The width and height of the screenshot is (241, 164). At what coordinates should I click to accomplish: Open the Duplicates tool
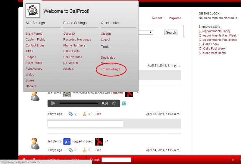coord(108,57)
